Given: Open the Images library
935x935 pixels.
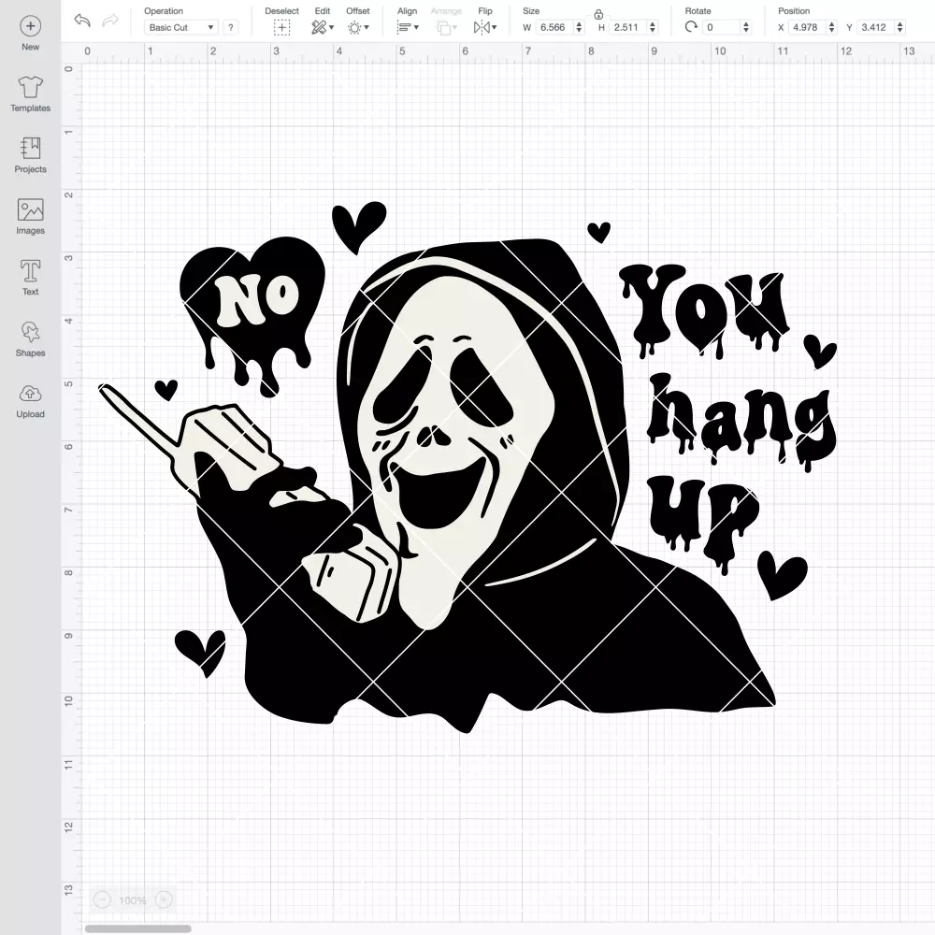Looking at the screenshot, I should point(31,217).
